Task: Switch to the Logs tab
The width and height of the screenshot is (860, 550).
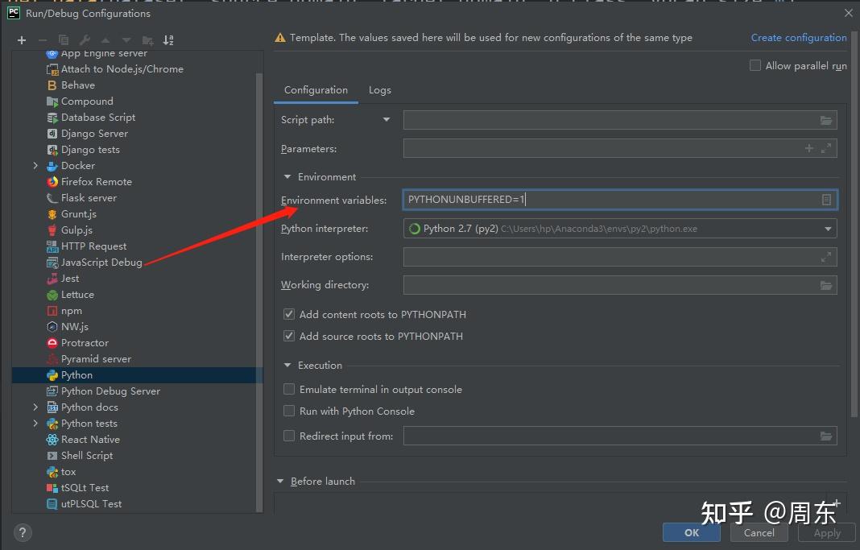Action: click(379, 90)
